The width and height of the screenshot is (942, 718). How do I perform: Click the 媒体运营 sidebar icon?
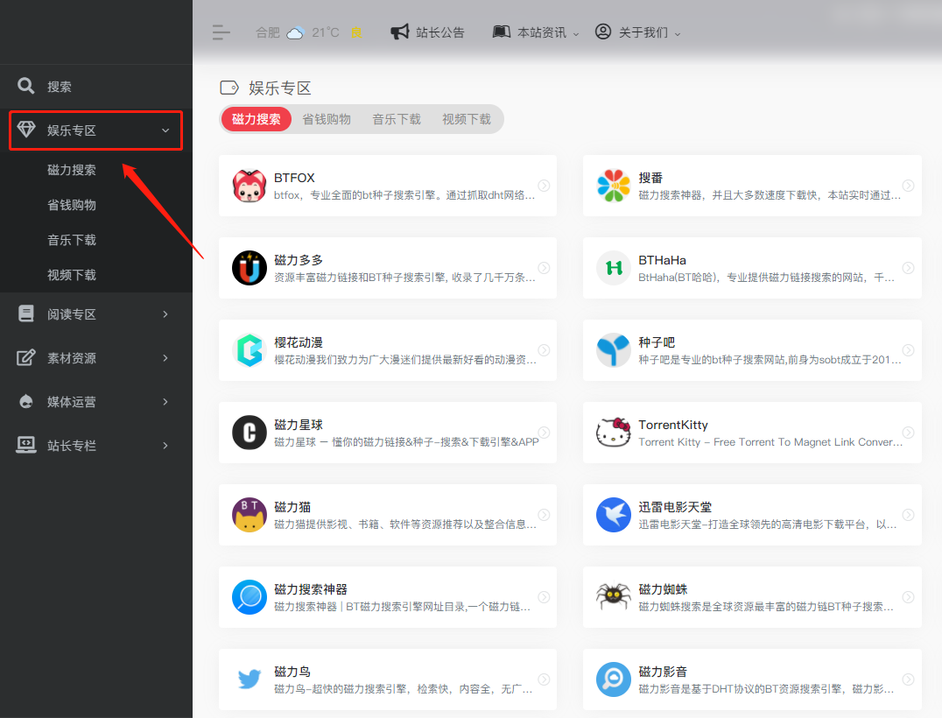point(26,401)
